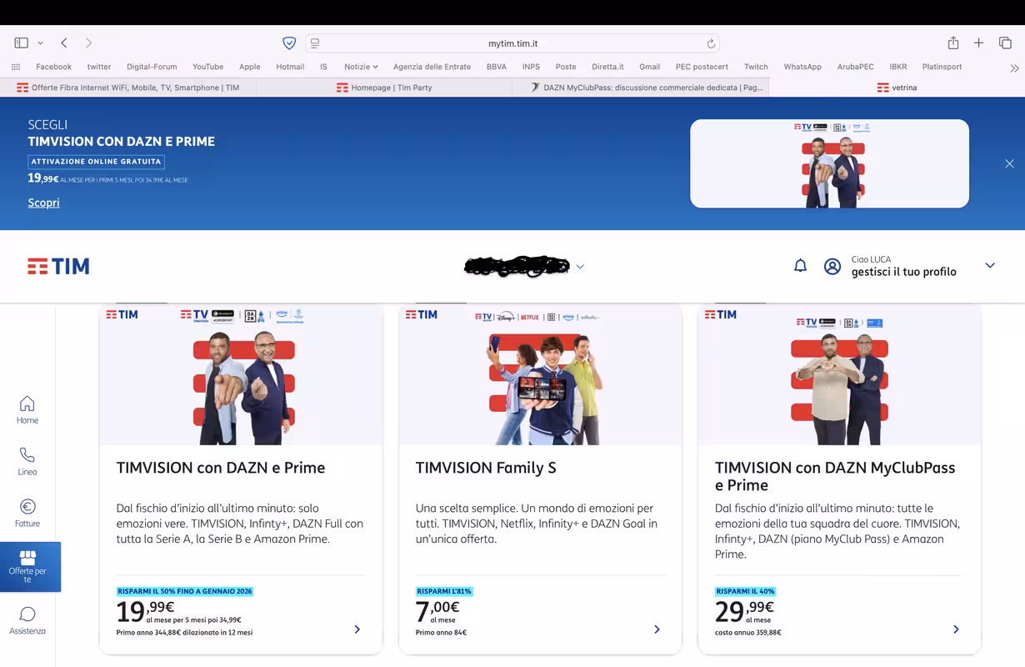Open Assistenza in the sidebar
Image resolution: width=1025 pixels, height=667 pixels.
click(27, 620)
